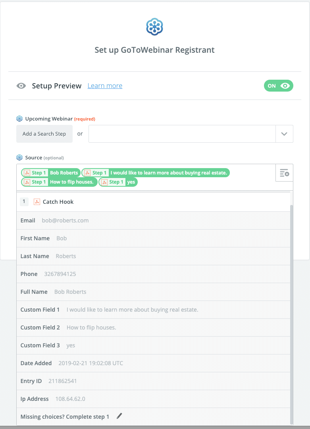Screen dimensions: 310x429
Task: Click the 'yes' Step 1 pill
Action: (118, 182)
